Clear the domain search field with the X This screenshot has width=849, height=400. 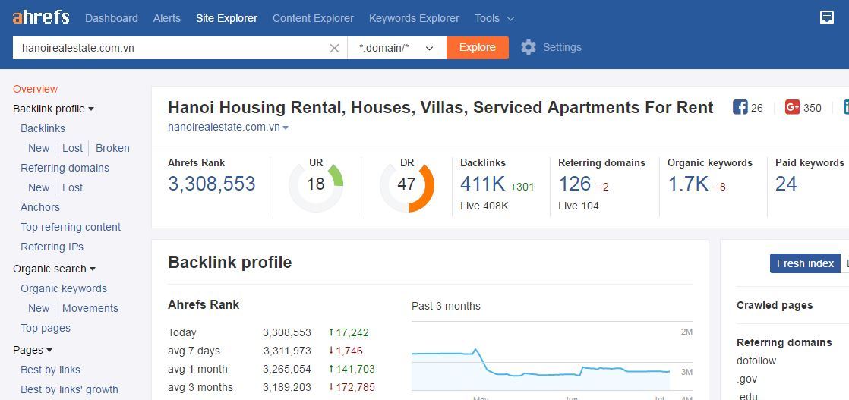click(x=335, y=48)
